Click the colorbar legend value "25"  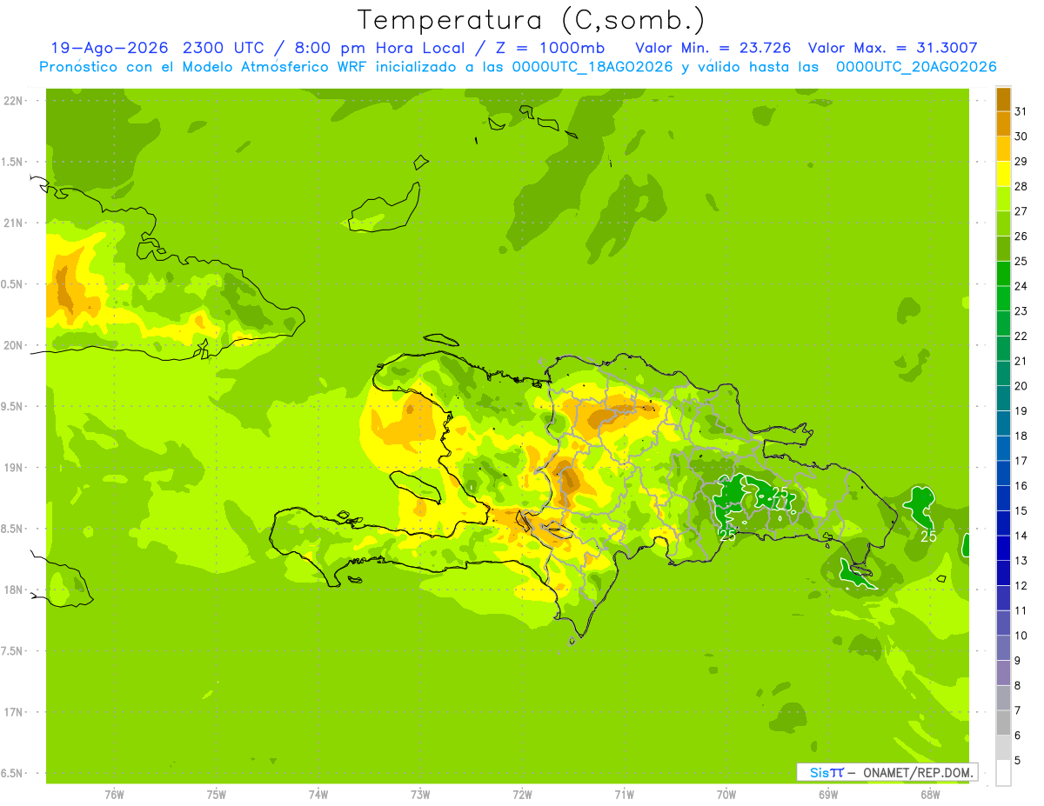point(1021,261)
